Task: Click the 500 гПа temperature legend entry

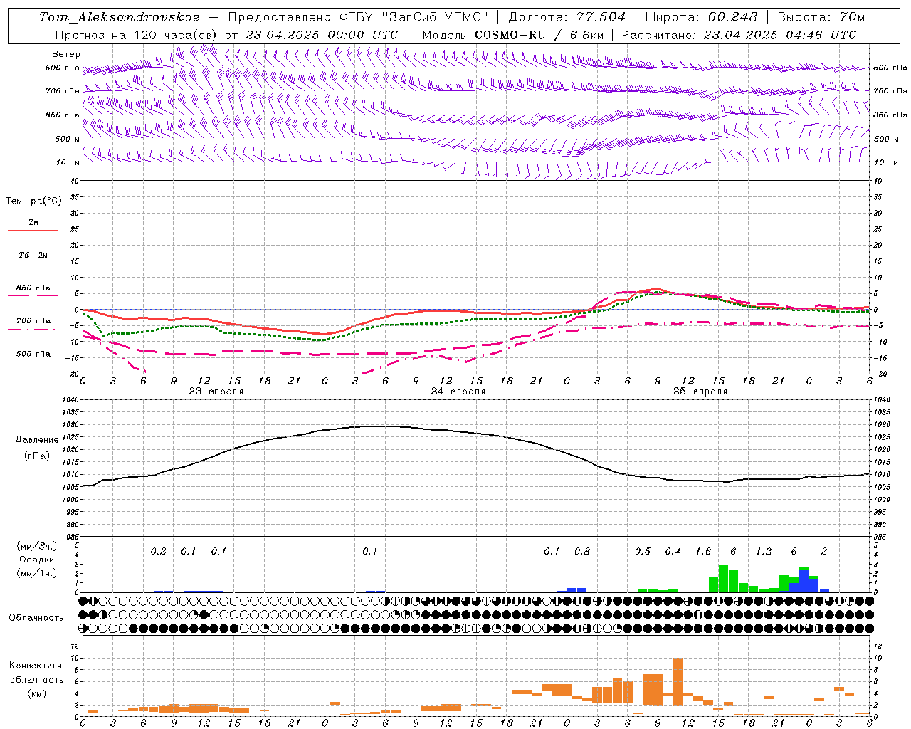Action: click(x=33, y=354)
